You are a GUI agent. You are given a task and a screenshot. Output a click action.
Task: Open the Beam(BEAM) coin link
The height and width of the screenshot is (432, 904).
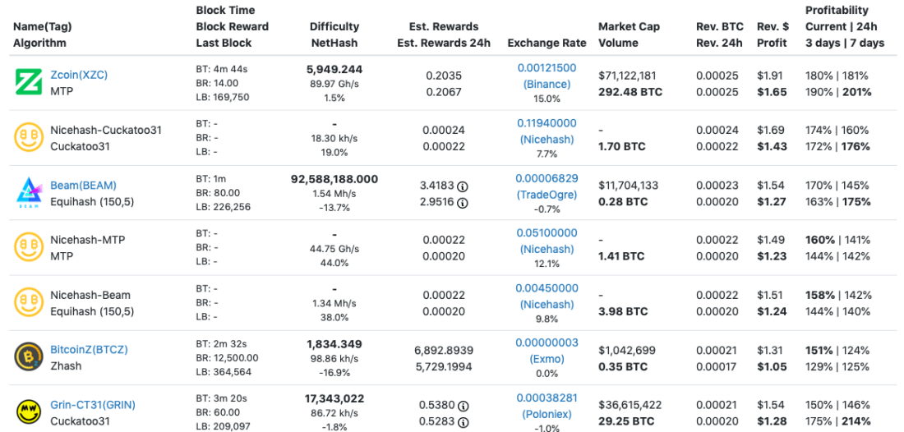pos(83,185)
